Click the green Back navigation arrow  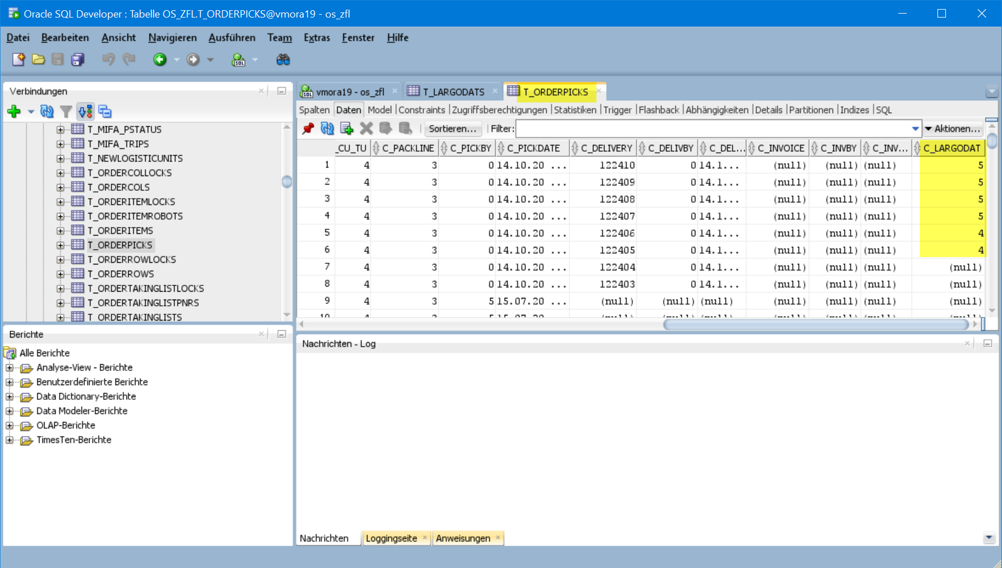(160, 59)
